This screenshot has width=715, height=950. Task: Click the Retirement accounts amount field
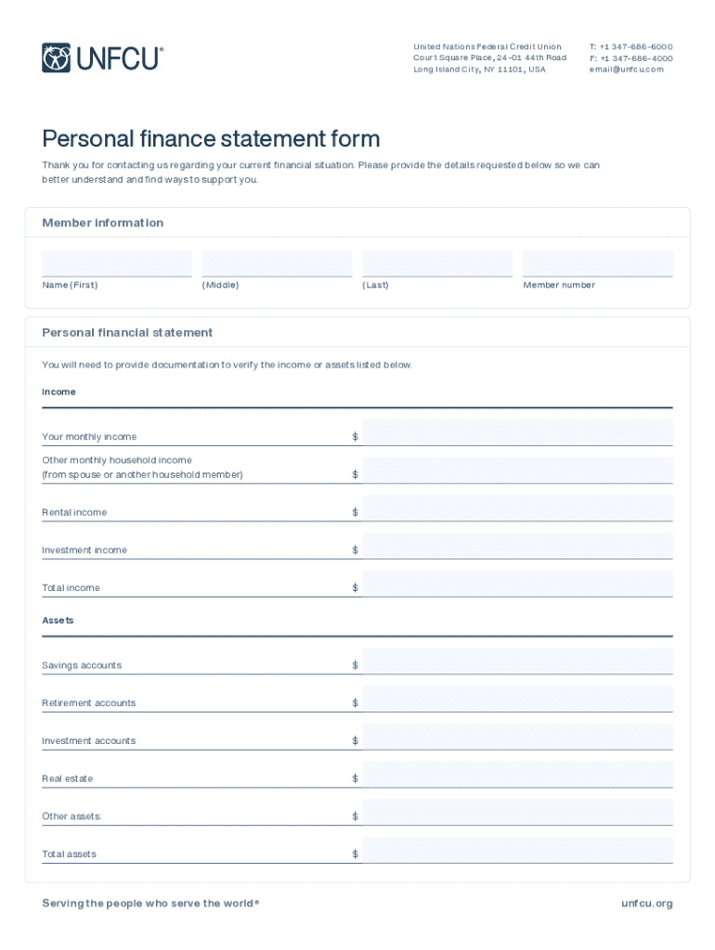[x=517, y=700]
